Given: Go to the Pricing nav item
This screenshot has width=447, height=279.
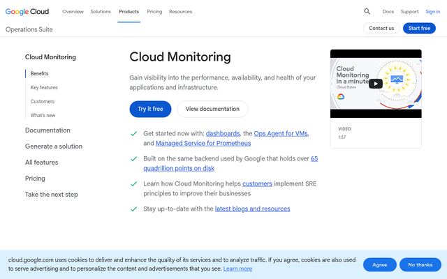Looking at the screenshot, I should coord(154,12).
